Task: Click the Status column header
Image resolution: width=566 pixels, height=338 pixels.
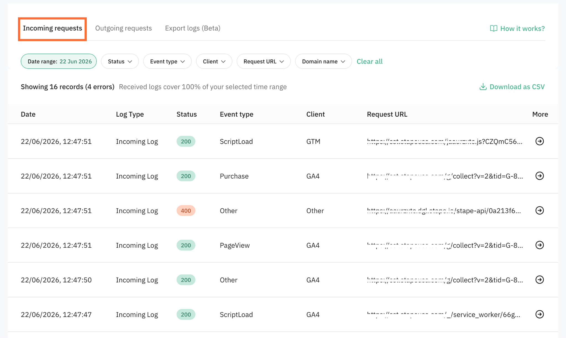Action: [187, 114]
